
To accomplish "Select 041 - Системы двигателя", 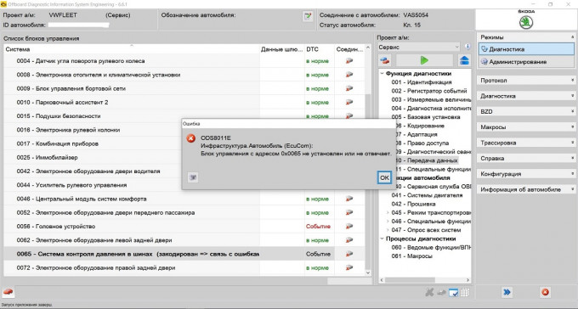I will tap(427, 195).
